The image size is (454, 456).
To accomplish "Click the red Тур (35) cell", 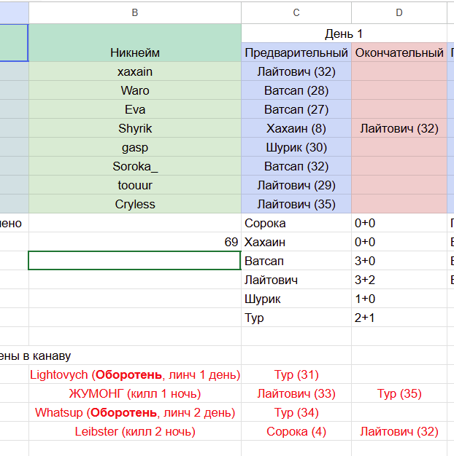I will [399, 393].
